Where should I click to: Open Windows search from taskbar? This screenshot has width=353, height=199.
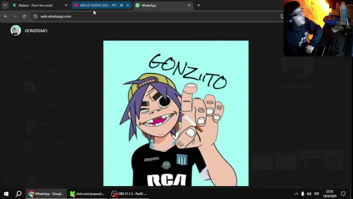(19, 194)
